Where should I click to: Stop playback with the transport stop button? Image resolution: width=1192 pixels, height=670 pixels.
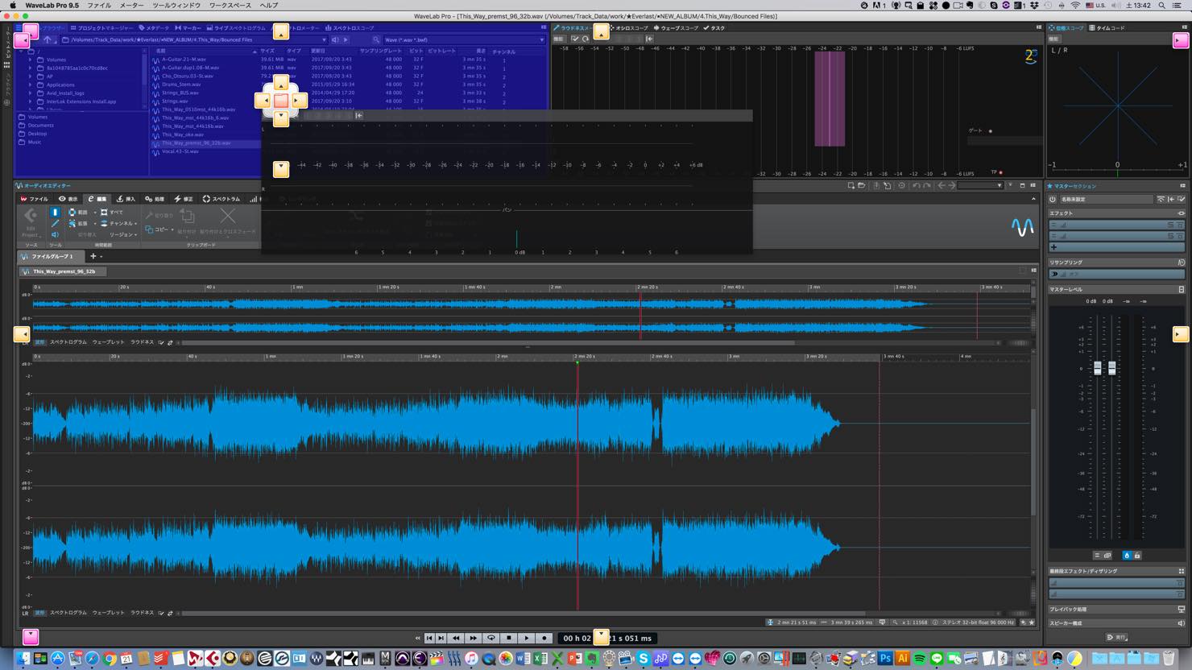[509, 638]
